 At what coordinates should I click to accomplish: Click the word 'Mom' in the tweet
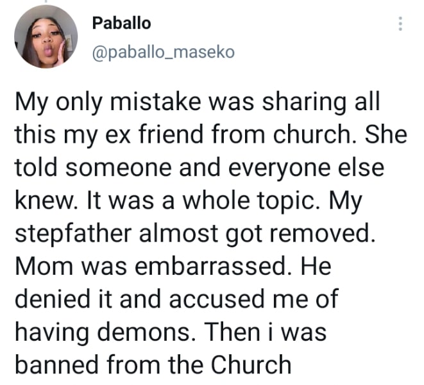tap(44, 266)
